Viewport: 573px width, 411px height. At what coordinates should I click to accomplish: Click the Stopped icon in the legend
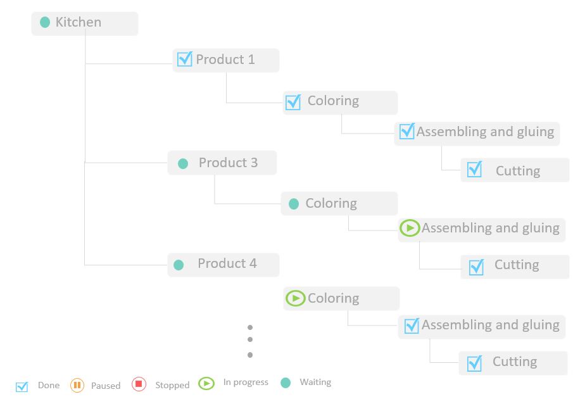(139, 384)
